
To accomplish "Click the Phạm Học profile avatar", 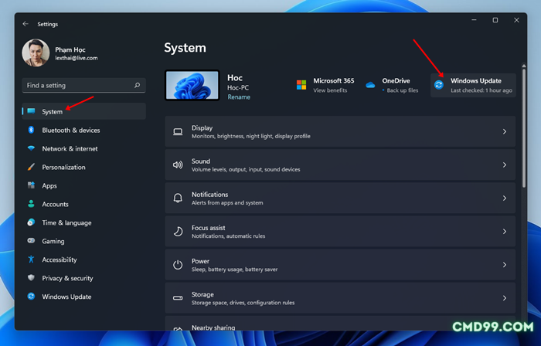I will [x=36, y=53].
